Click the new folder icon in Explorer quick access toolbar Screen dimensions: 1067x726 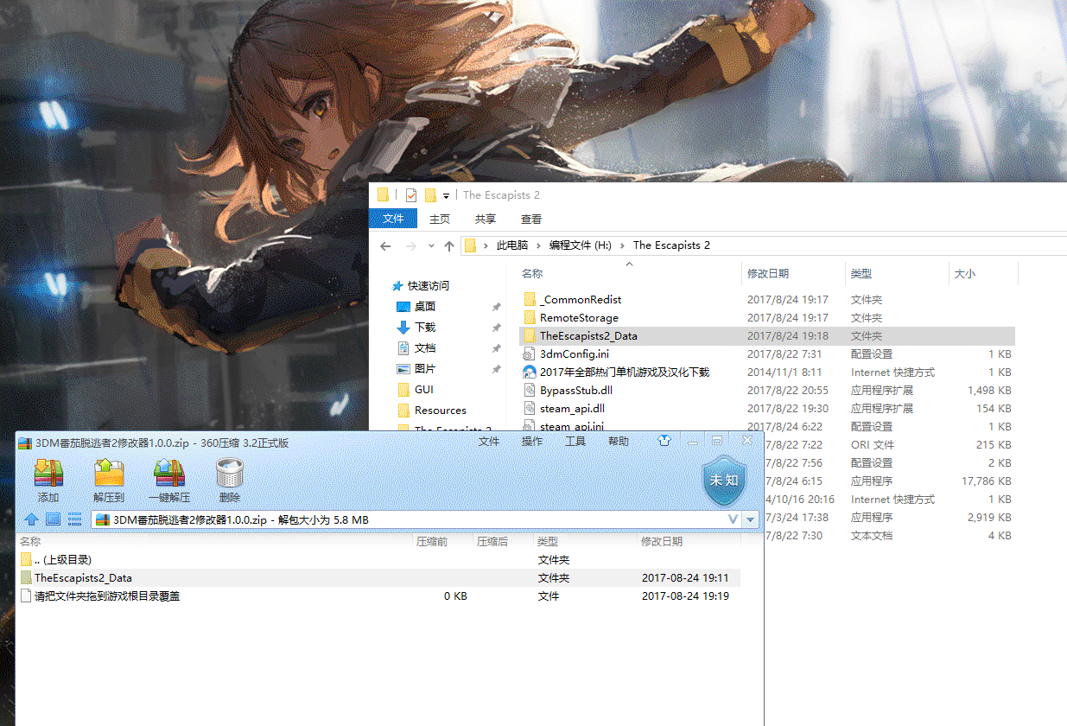coord(430,195)
